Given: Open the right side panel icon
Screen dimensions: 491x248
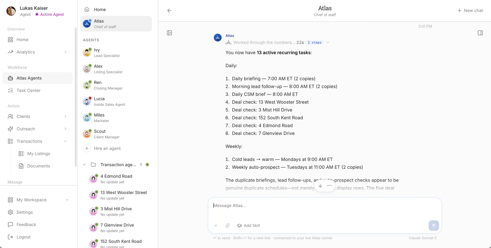Looking at the screenshot, I should tap(480, 33).
